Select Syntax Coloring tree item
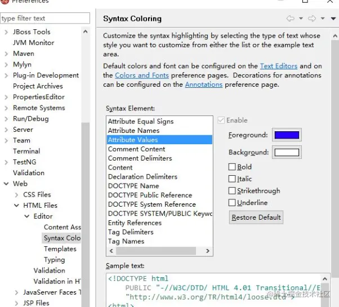The width and height of the screenshot is (339, 307). (x=62, y=238)
